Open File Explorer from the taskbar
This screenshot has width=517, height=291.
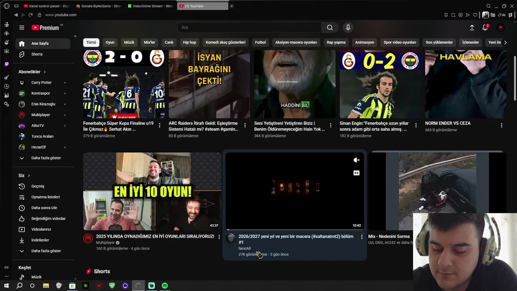click(x=46, y=286)
